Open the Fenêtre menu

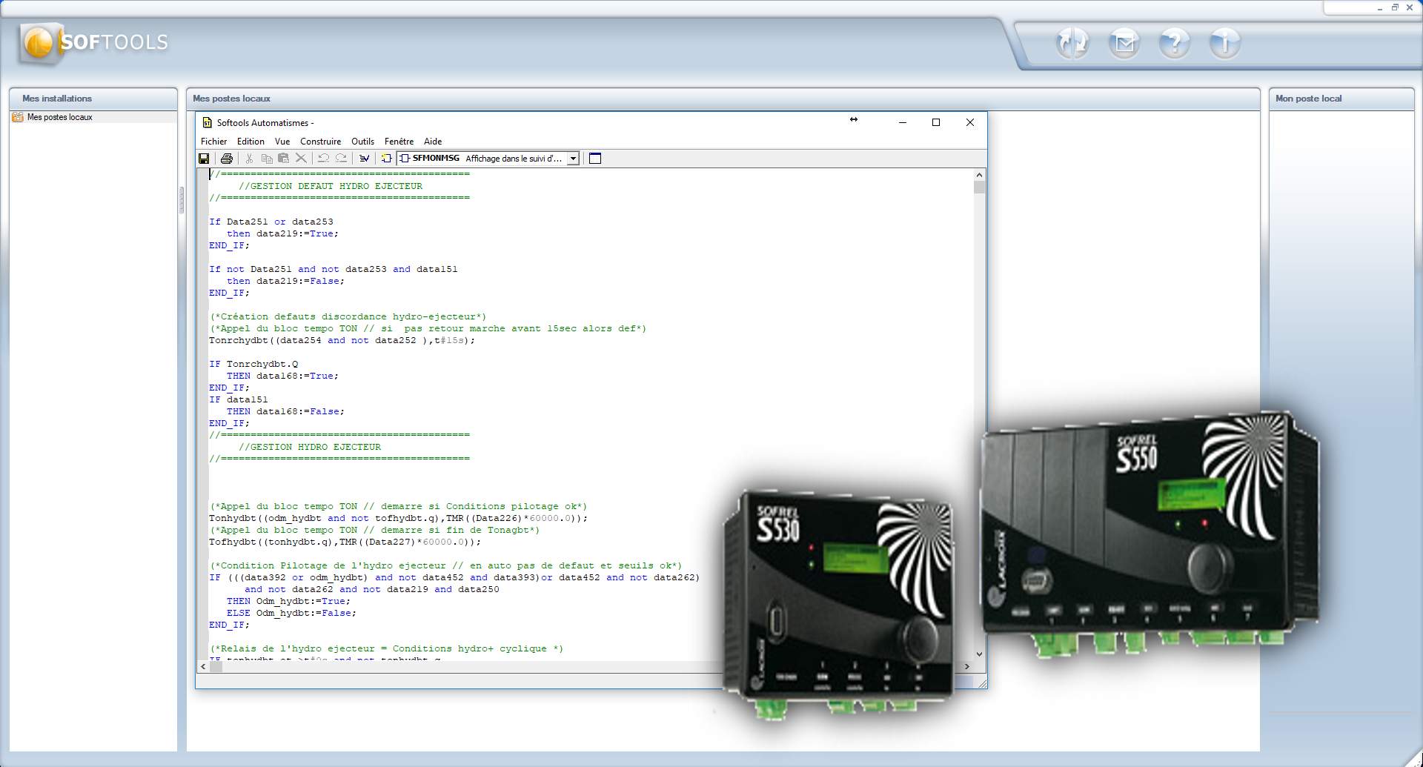(x=399, y=142)
